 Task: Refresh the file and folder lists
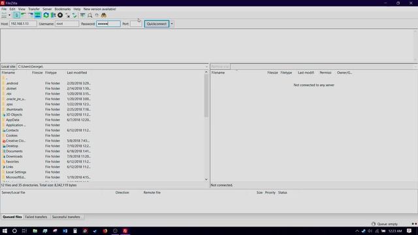point(46,15)
